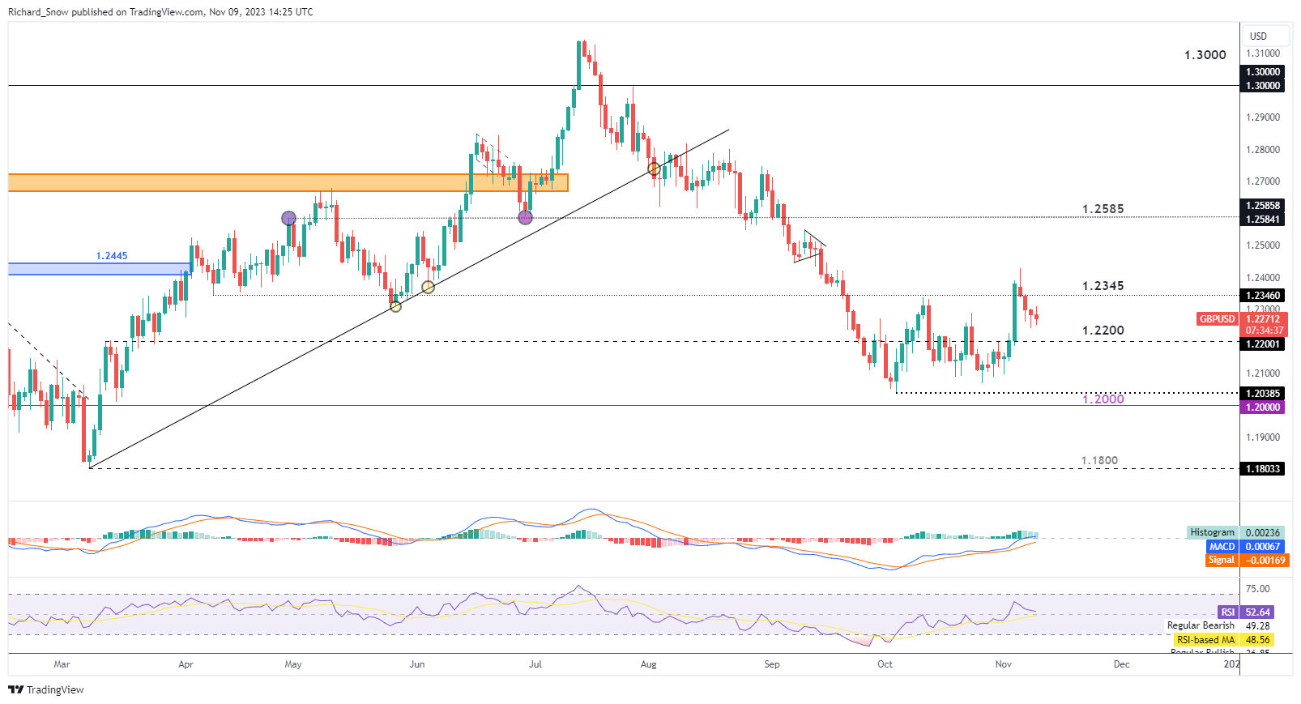The width and height of the screenshot is (1301, 704).
Task: Select the purple RSI value label
Action: tap(1228, 612)
